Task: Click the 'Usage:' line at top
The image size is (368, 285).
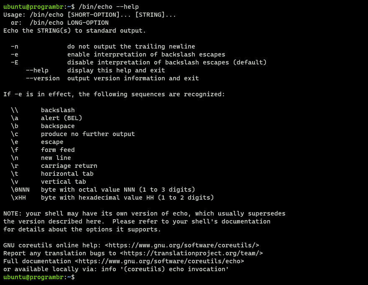Action: point(89,15)
